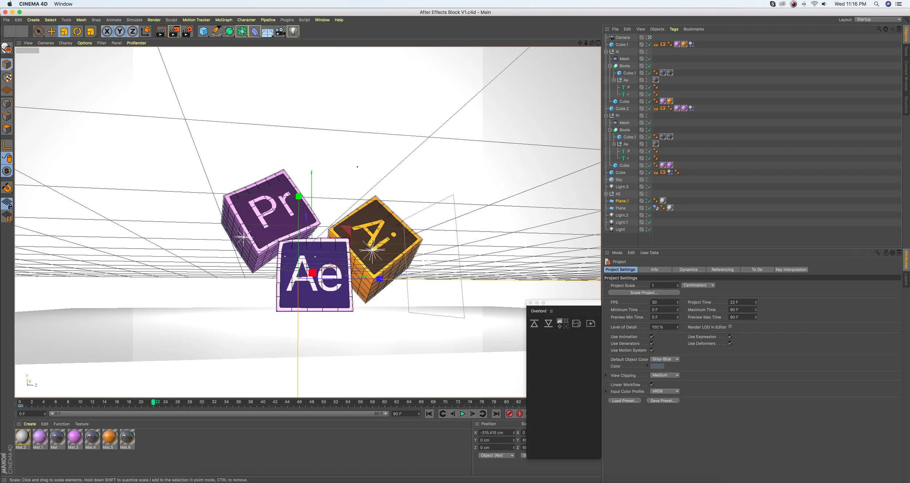Untick the Use Deformers checkbox
Screen dimensions: 910x483
tap(730, 343)
